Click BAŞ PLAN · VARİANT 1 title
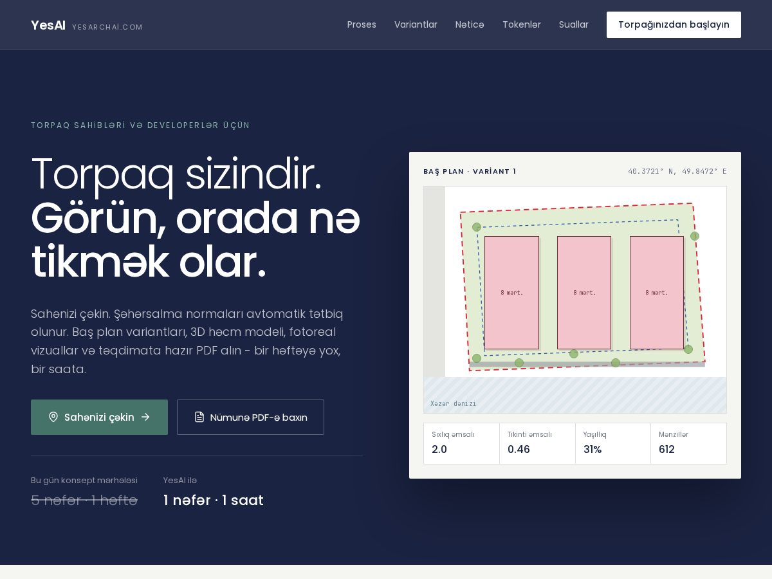The width and height of the screenshot is (772, 579). tap(470, 171)
